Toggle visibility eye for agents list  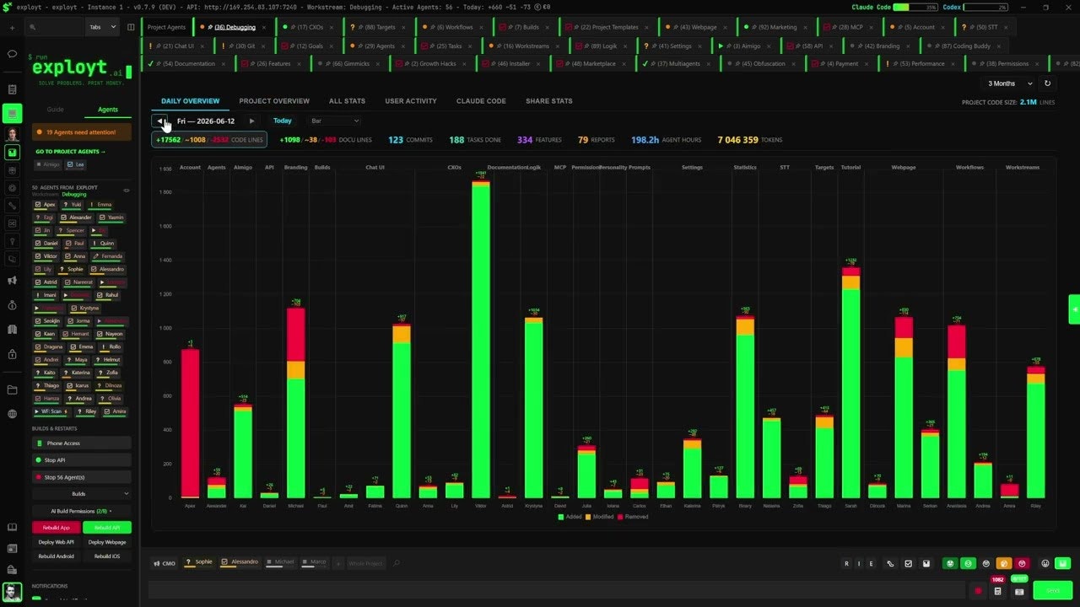click(127, 190)
